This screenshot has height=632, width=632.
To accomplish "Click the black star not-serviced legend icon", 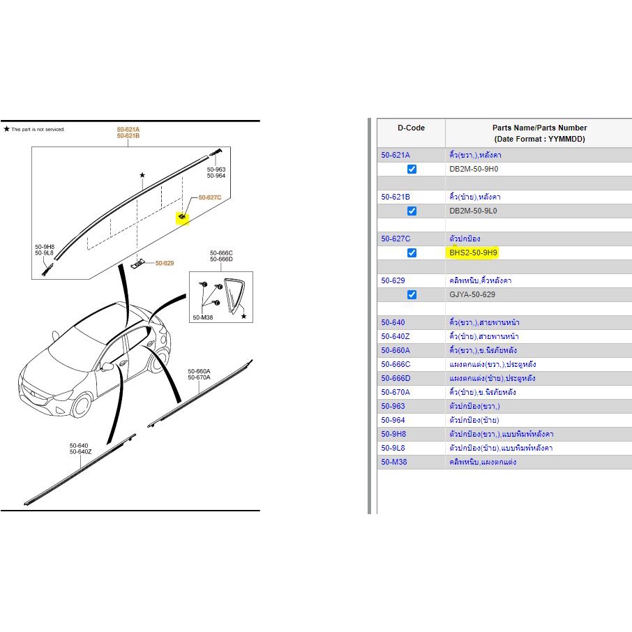I will pyautogui.click(x=7, y=129).
